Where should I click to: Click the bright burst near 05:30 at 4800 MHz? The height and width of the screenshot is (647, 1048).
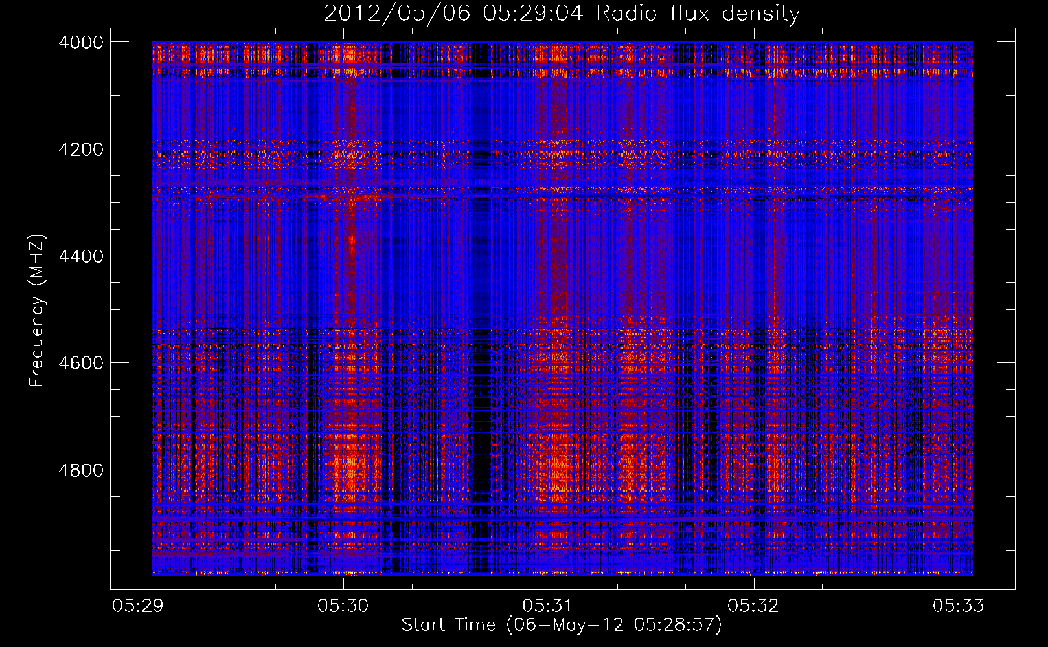pyautogui.click(x=348, y=470)
